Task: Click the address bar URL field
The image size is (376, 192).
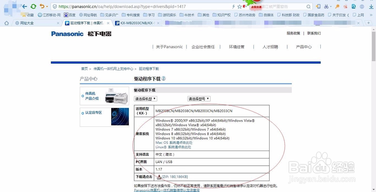Action: (144, 6)
